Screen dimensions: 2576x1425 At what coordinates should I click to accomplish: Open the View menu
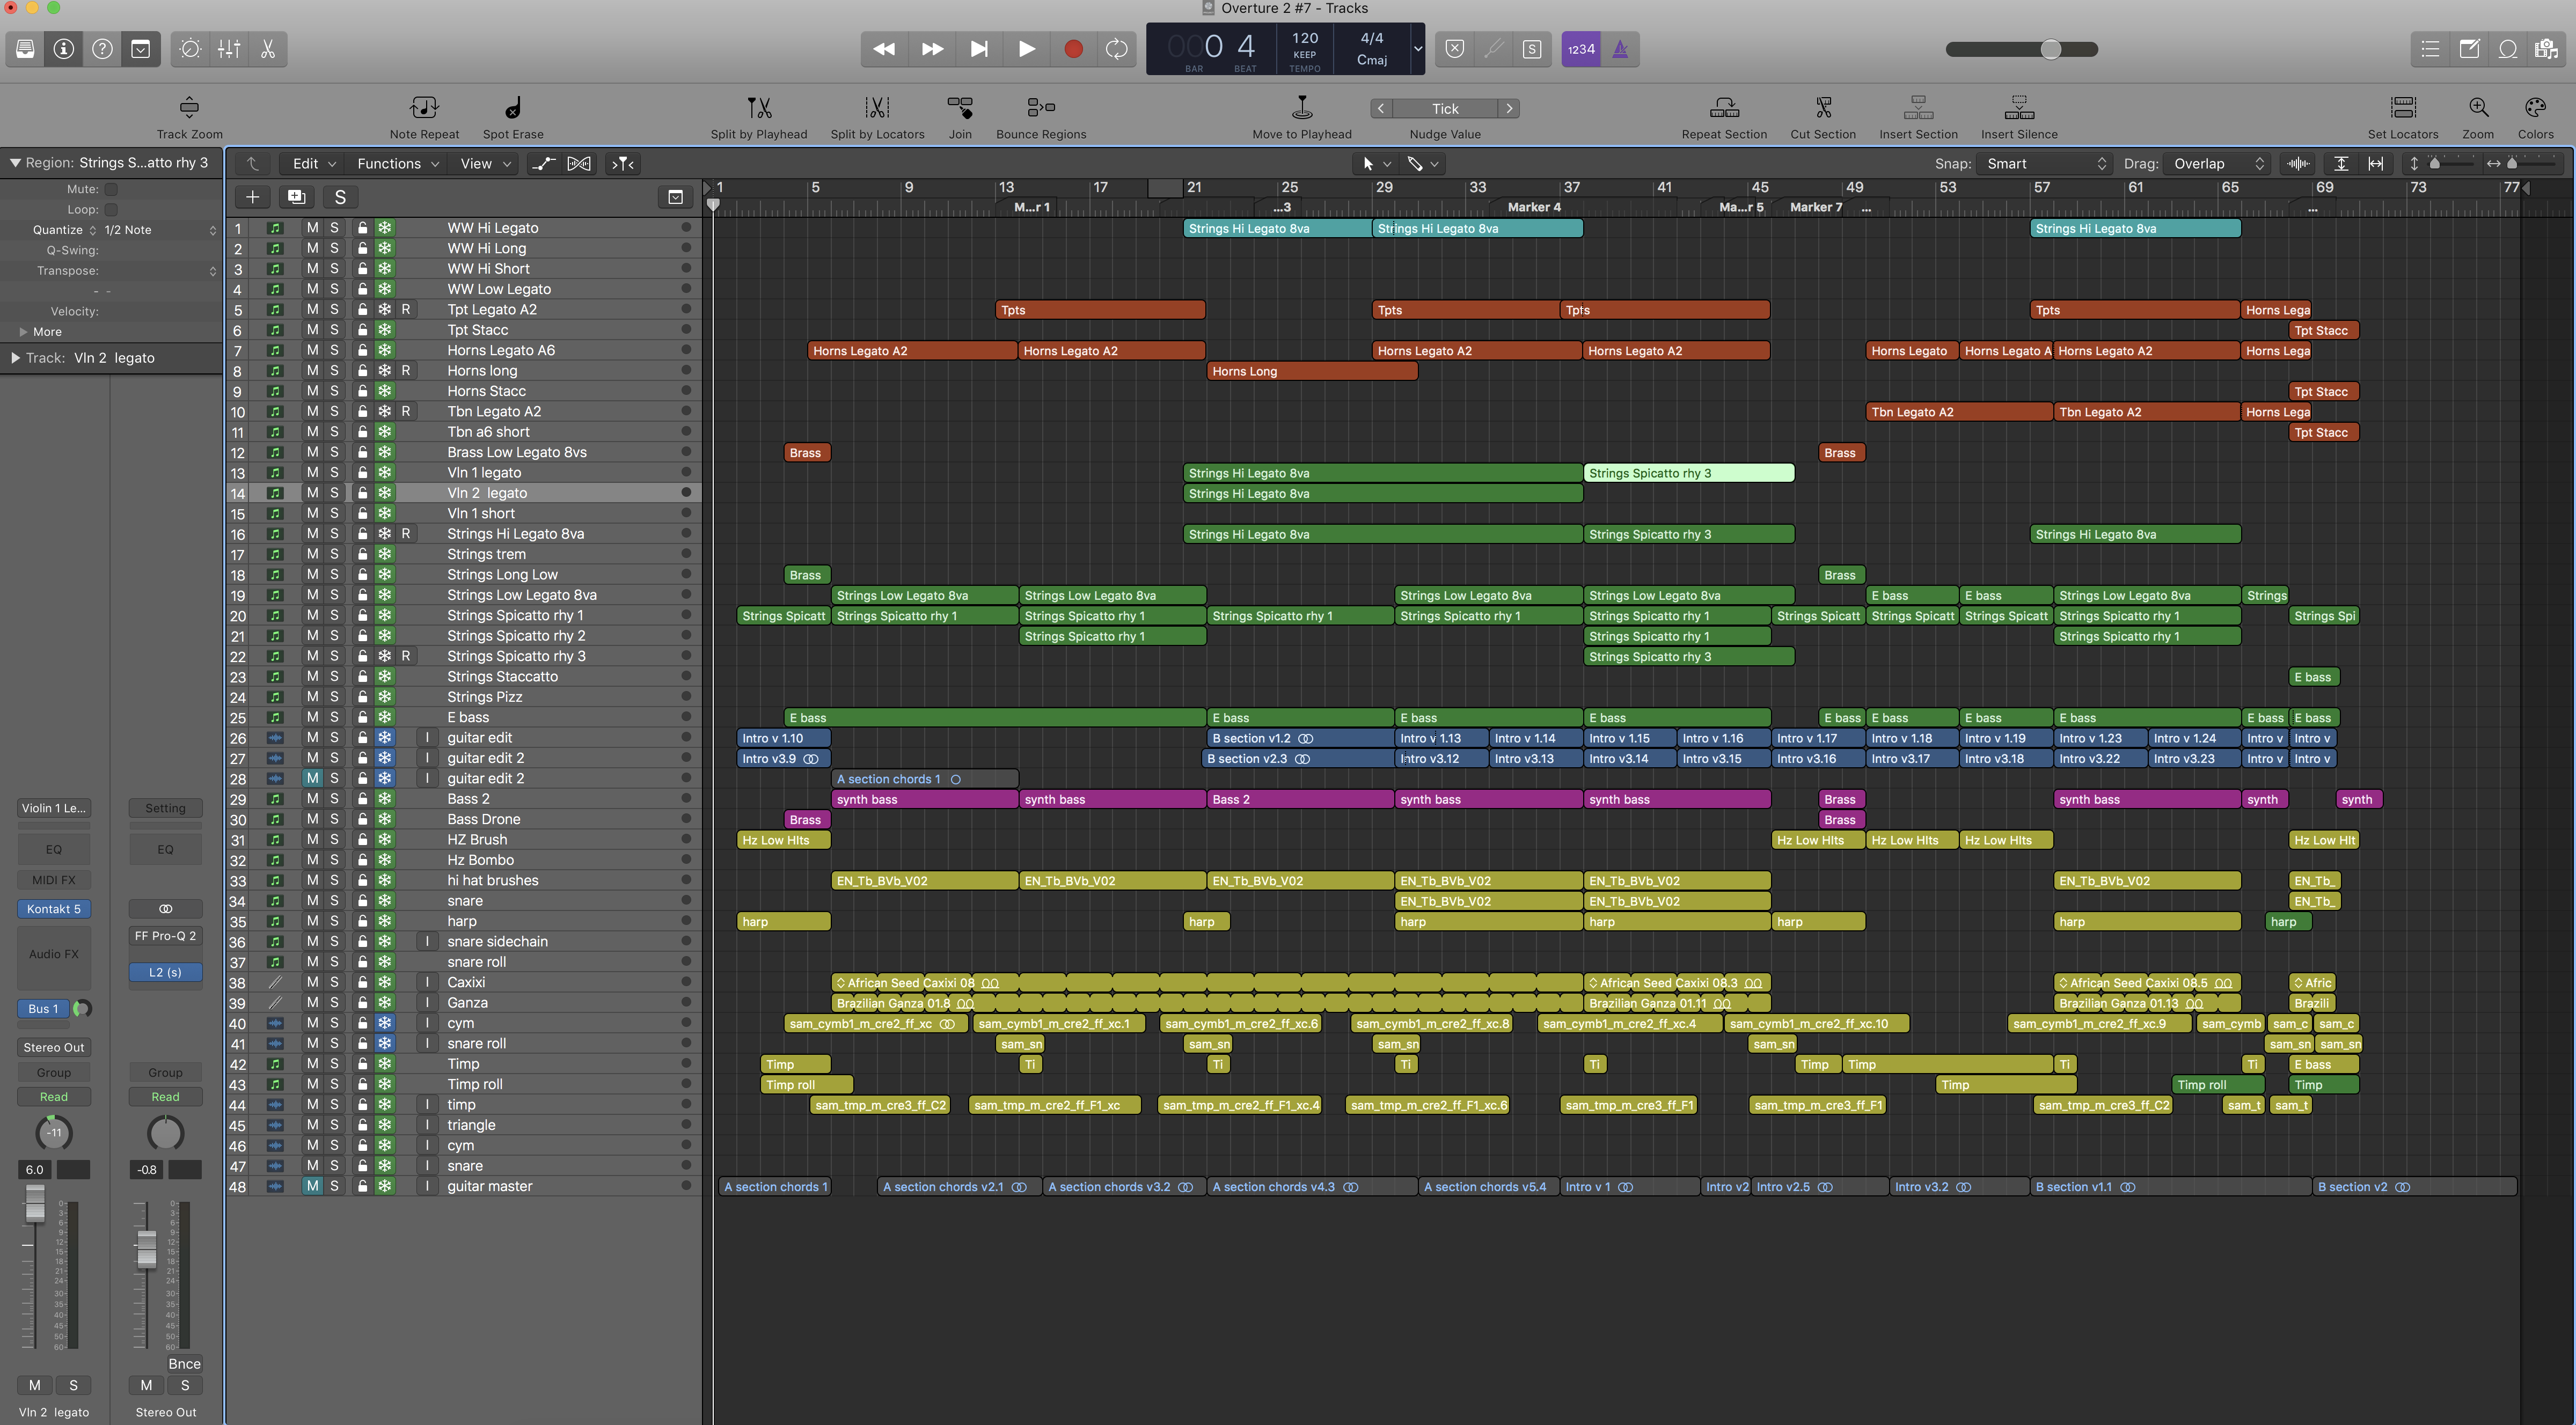(484, 164)
